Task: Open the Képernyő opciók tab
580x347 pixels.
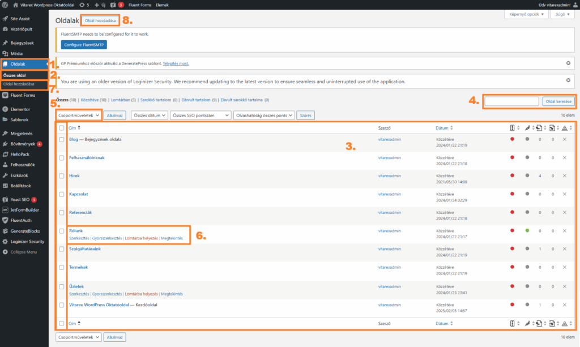Action: coord(526,15)
